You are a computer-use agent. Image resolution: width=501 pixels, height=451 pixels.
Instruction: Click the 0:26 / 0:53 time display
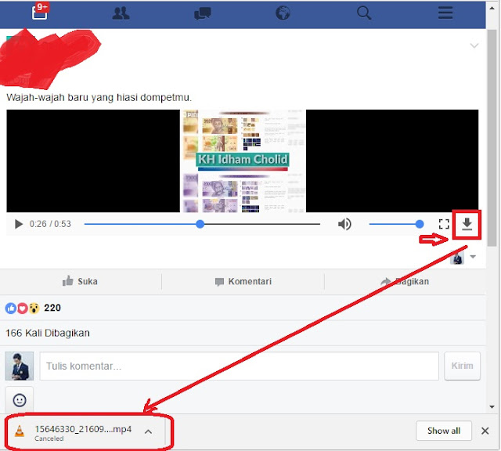coord(50,224)
